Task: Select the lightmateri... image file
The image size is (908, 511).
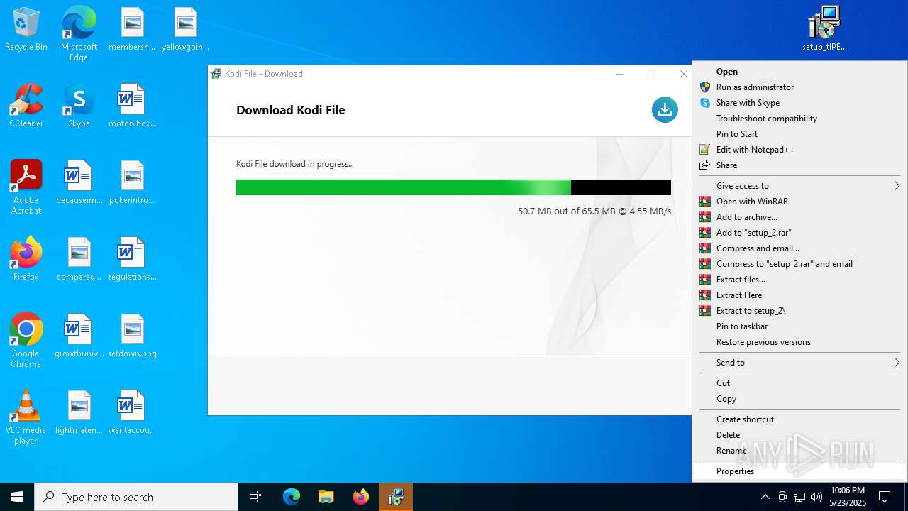Action: 79,413
